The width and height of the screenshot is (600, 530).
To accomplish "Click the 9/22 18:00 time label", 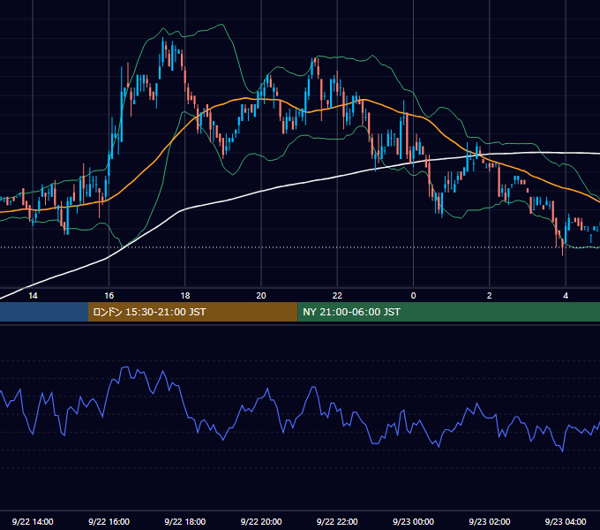I will [185, 521].
